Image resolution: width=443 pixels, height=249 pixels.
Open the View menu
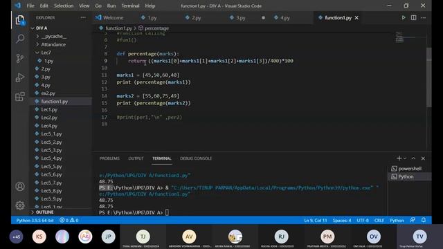[84, 6]
